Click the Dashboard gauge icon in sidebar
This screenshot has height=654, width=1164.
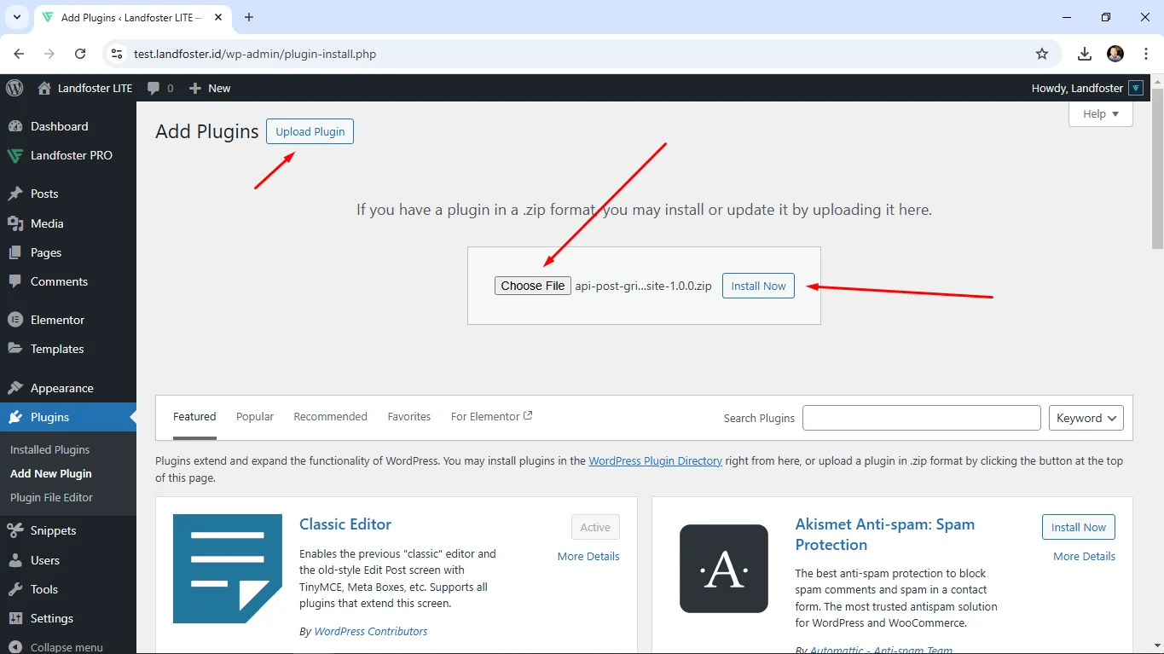[x=15, y=126]
